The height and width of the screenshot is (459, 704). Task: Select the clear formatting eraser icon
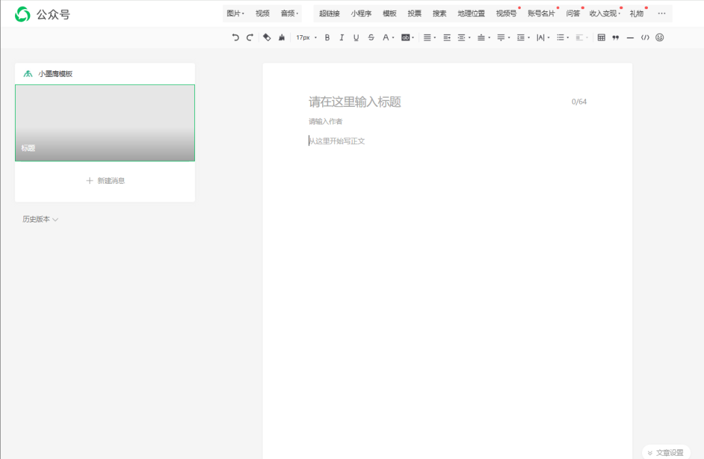(x=267, y=38)
